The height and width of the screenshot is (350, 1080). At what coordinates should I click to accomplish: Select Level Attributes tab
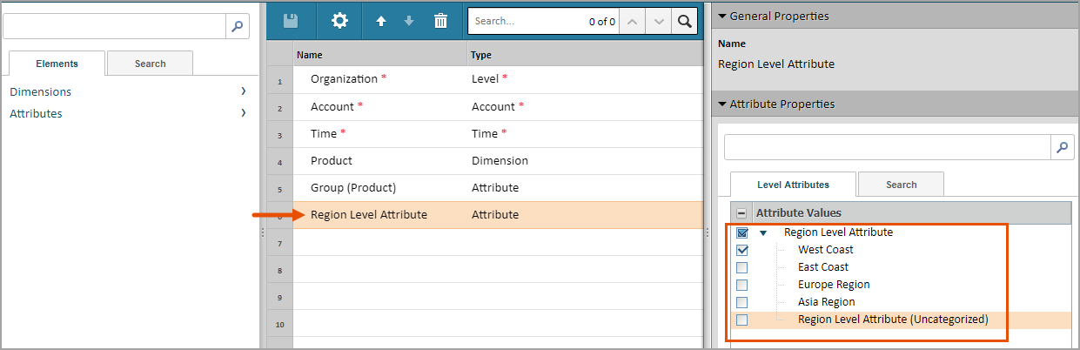pos(793,185)
